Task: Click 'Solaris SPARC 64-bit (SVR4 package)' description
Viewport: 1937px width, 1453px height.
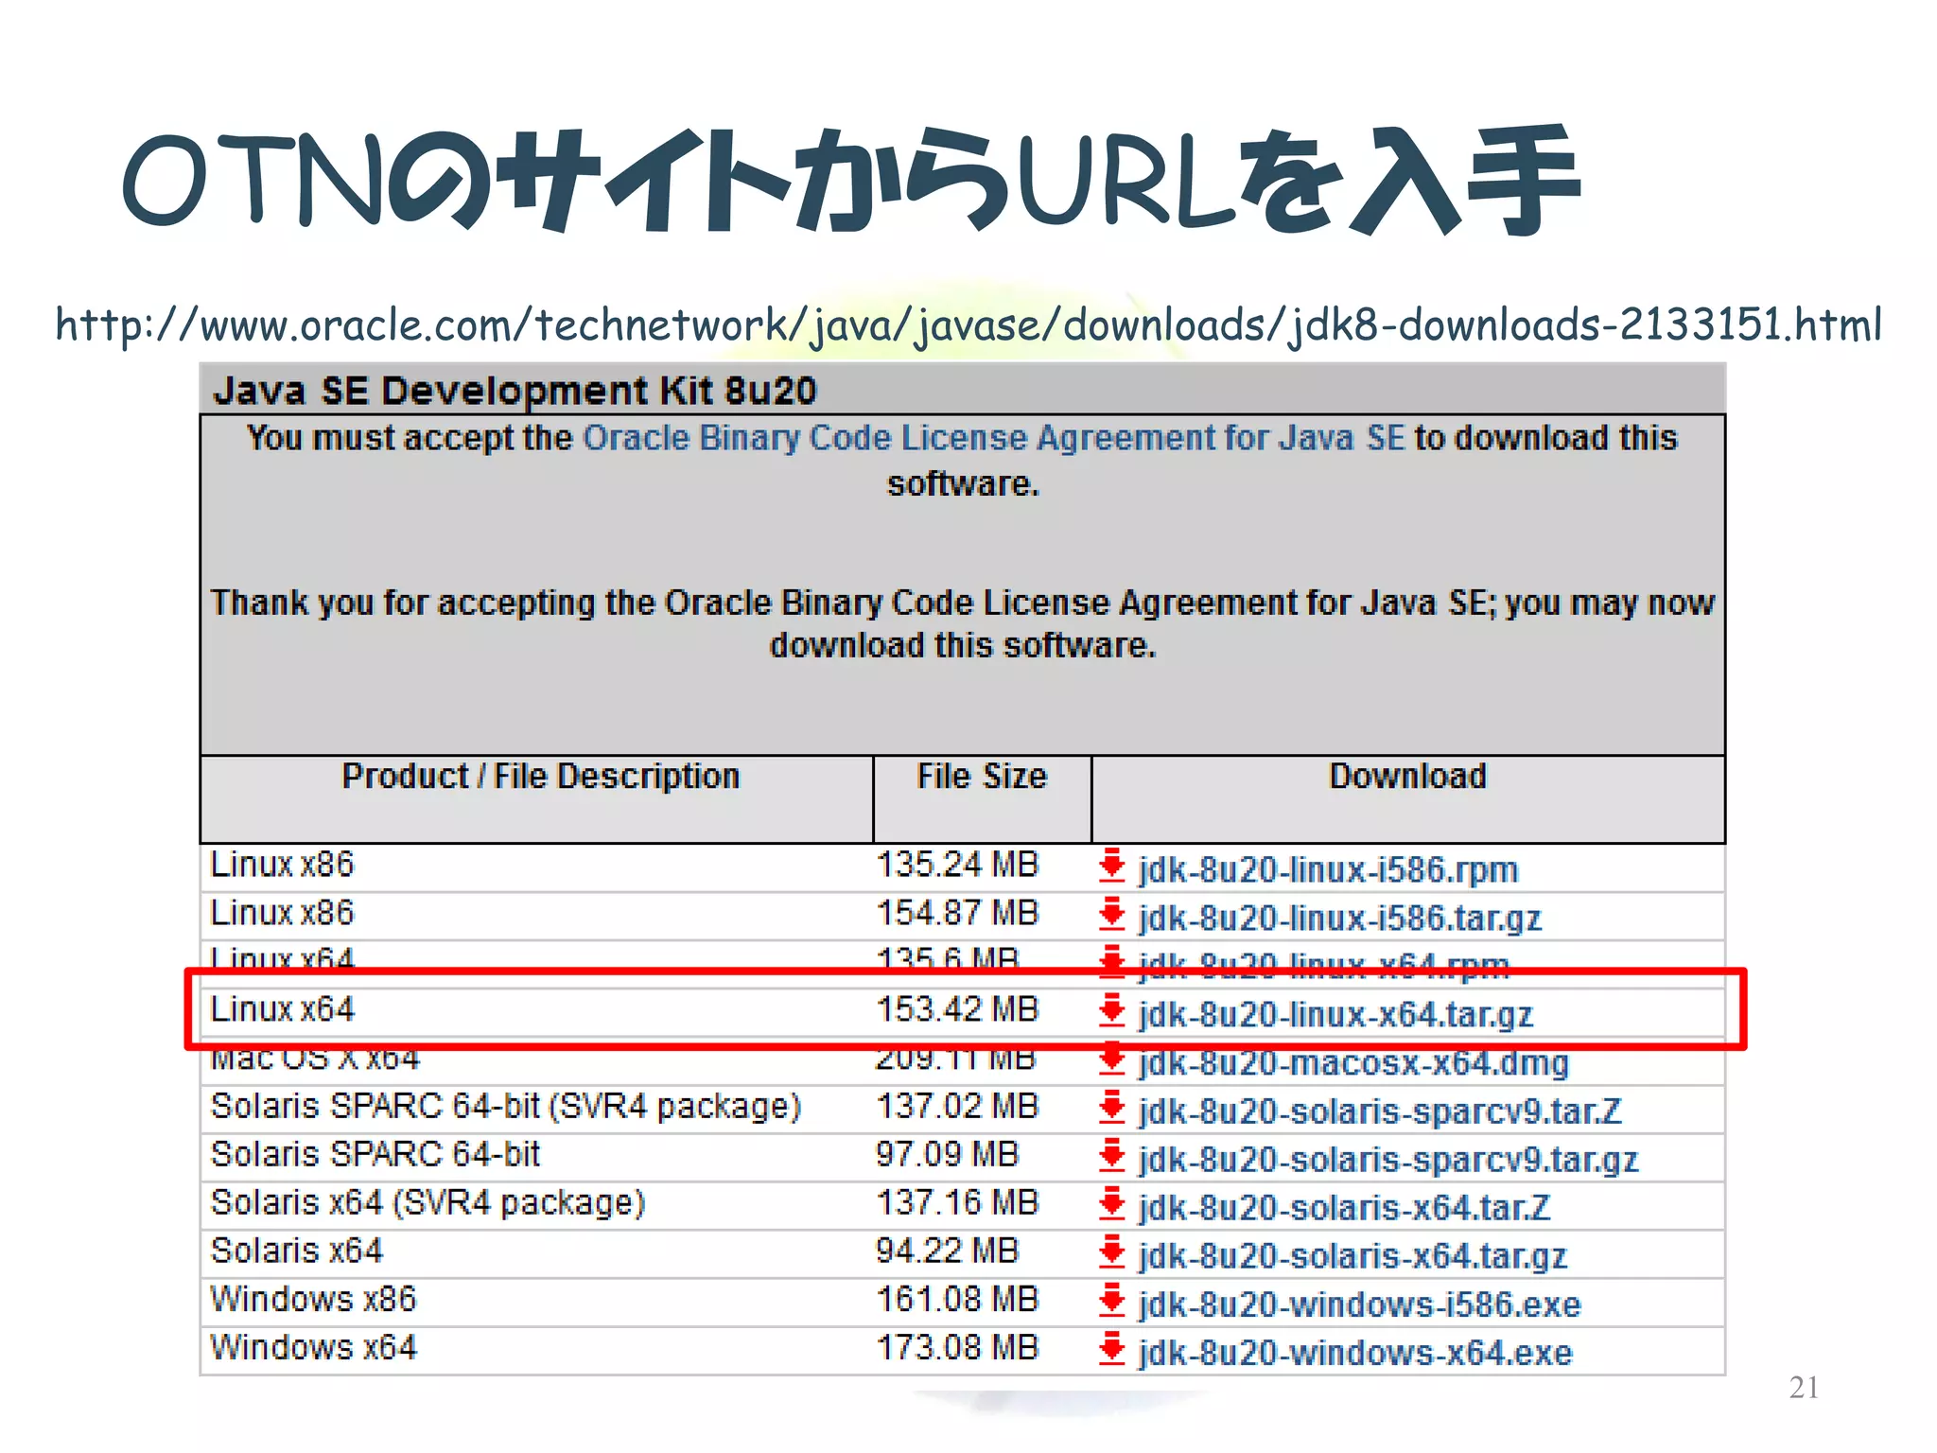Action: (x=506, y=1106)
